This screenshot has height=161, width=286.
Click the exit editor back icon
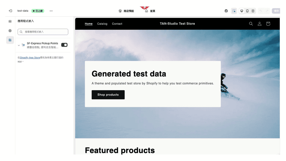coord(10,11)
